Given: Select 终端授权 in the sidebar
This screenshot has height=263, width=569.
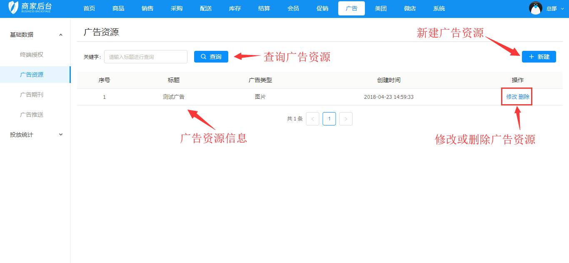Looking at the screenshot, I should pyautogui.click(x=32, y=55).
